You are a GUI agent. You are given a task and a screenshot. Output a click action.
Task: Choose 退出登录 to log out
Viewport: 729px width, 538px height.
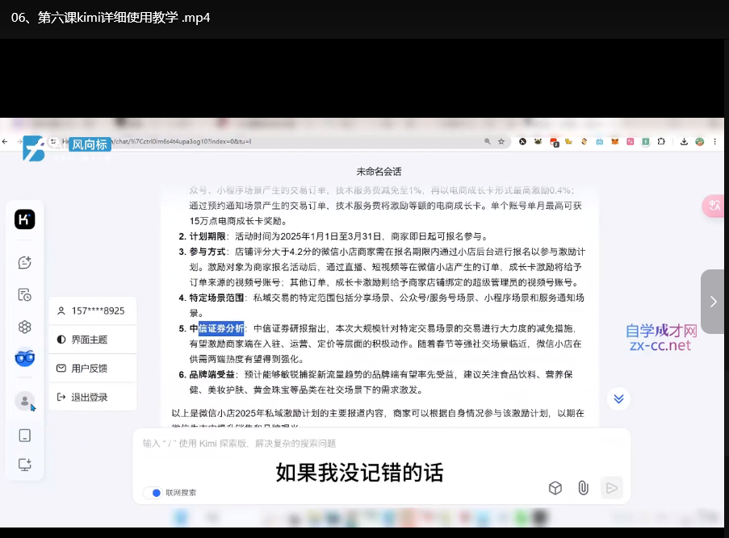click(x=93, y=397)
